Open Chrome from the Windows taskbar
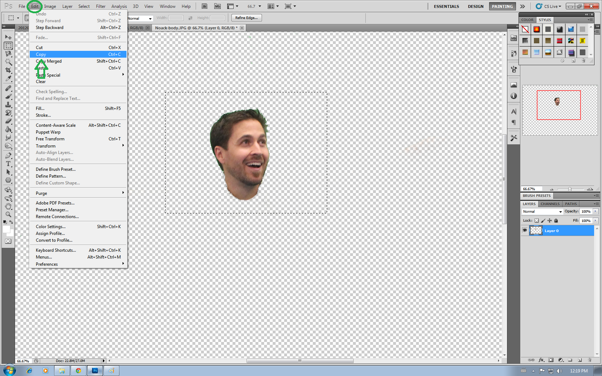Viewport: 602px width, 376px height. 78,371
